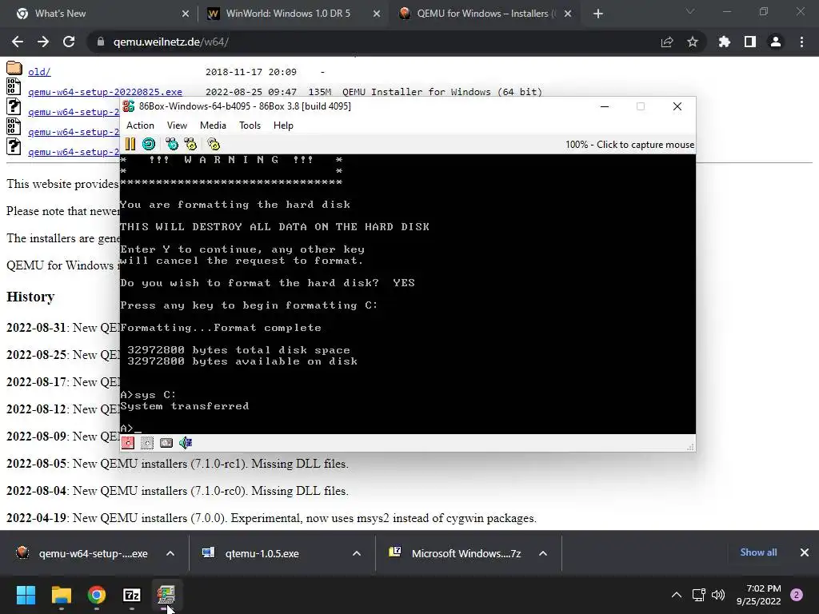Image resolution: width=819 pixels, height=614 pixels.
Task: Click the address bar URL field
Action: pos(376,42)
